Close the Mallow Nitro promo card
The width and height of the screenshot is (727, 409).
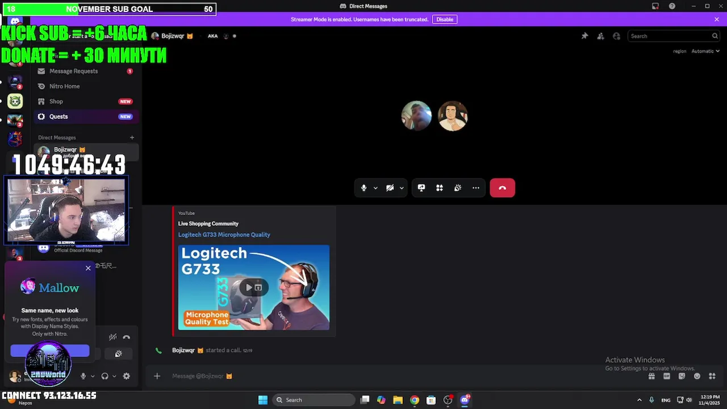pos(88,268)
